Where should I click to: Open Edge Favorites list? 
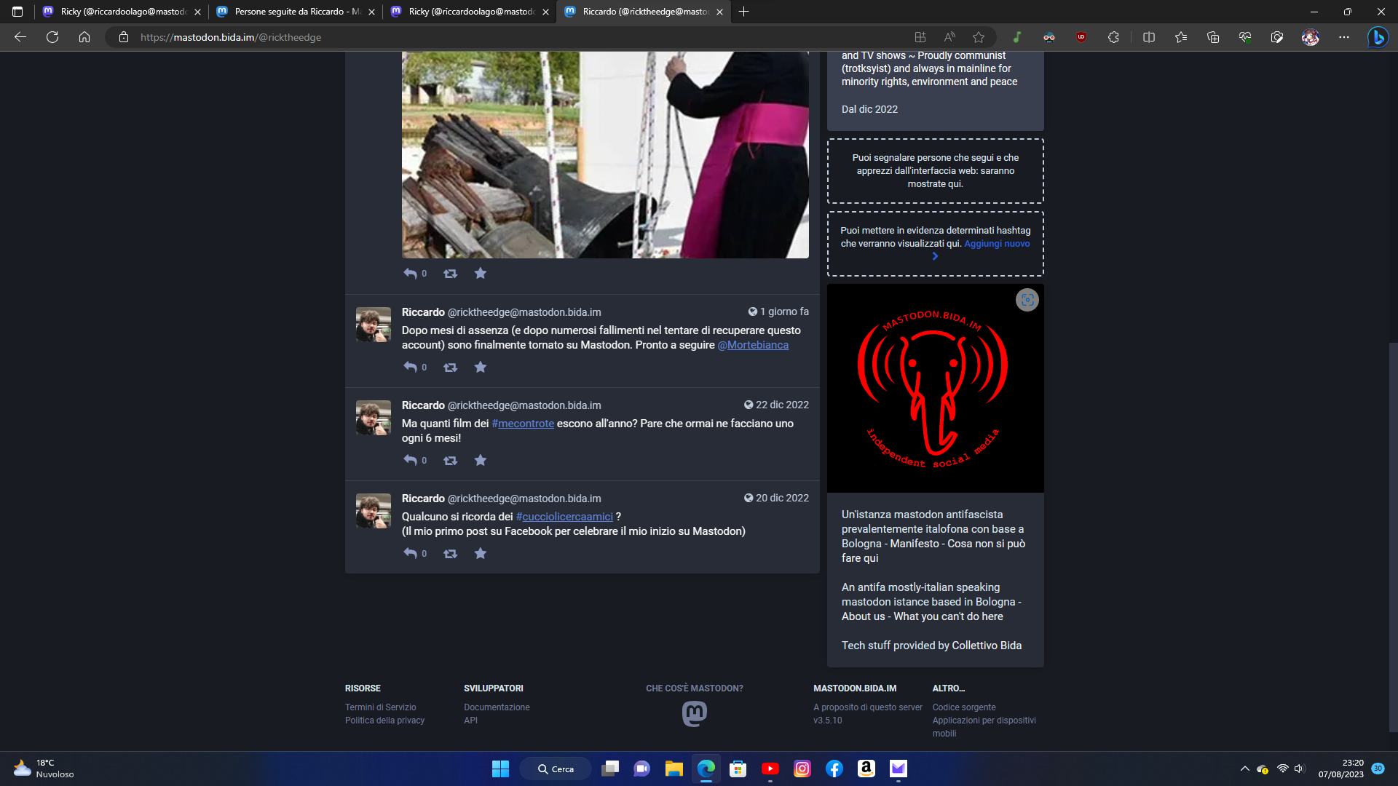[x=1181, y=37]
